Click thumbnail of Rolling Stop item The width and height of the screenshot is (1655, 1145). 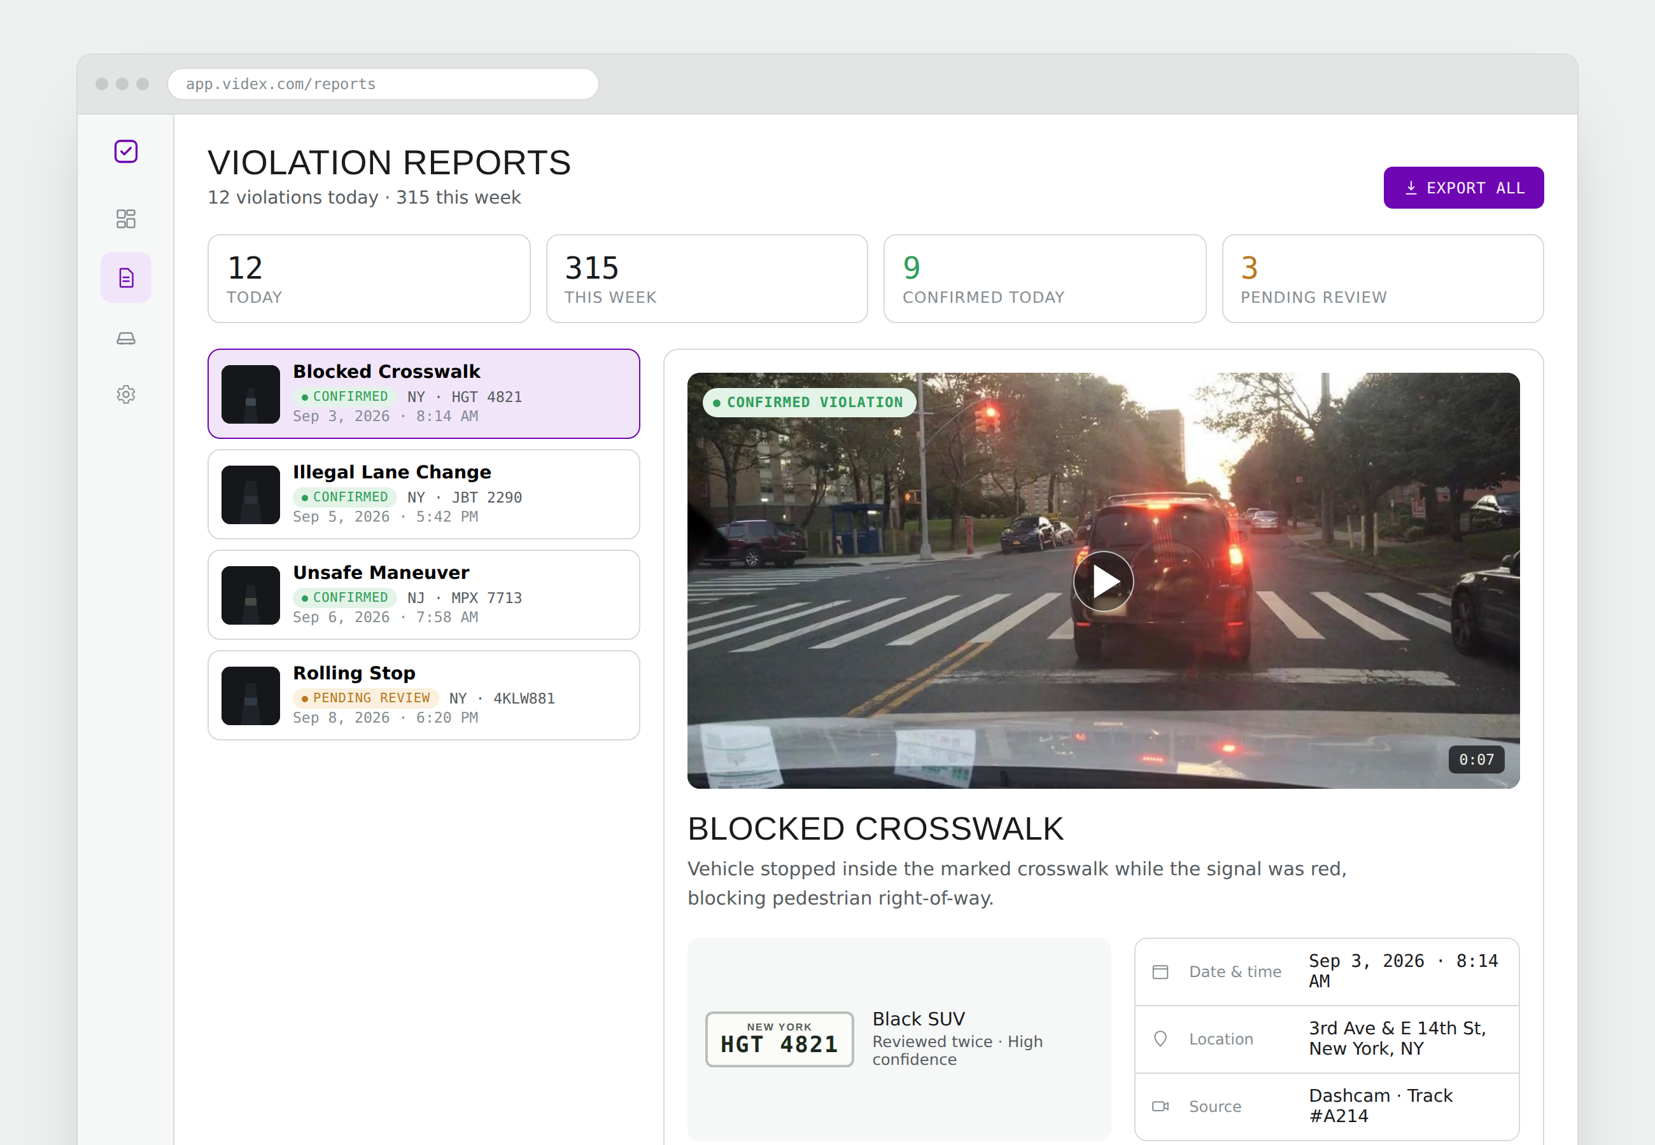pyautogui.click(x=250, y=695)
